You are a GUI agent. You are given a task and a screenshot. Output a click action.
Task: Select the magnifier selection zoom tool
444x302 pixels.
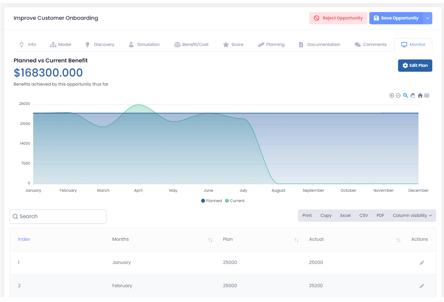[405, 96]
